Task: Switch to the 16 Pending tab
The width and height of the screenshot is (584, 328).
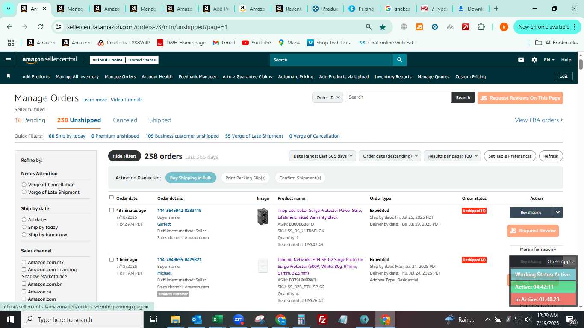Action: click(x=30, y=120)
